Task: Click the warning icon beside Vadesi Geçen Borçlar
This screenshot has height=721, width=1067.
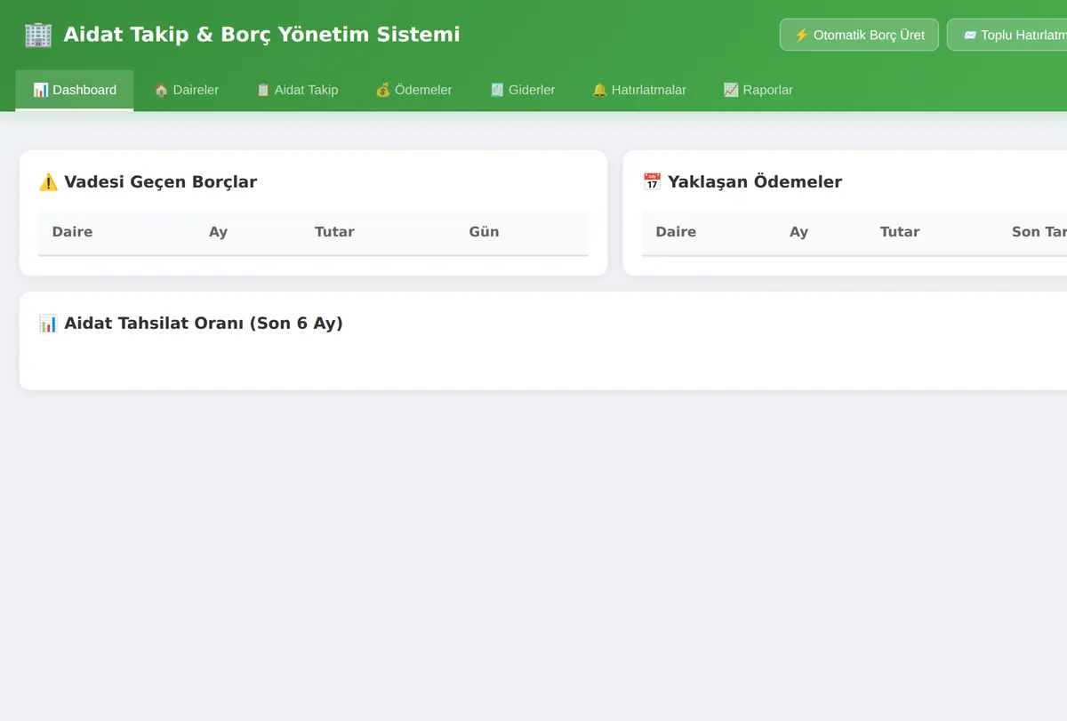Action: 48,182
